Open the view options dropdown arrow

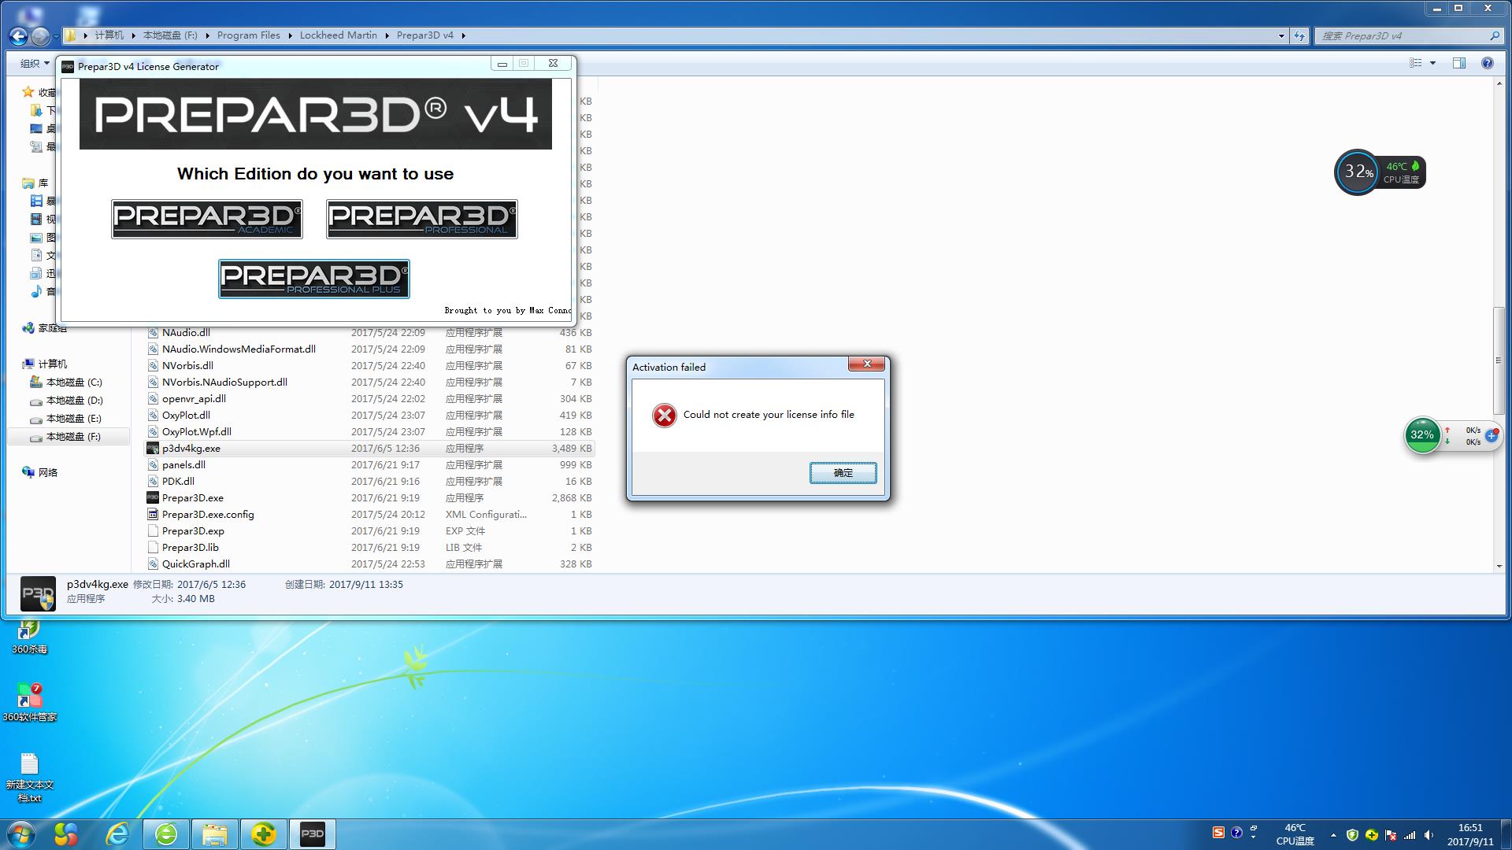pyautogui.click(x=1432, y=63)
